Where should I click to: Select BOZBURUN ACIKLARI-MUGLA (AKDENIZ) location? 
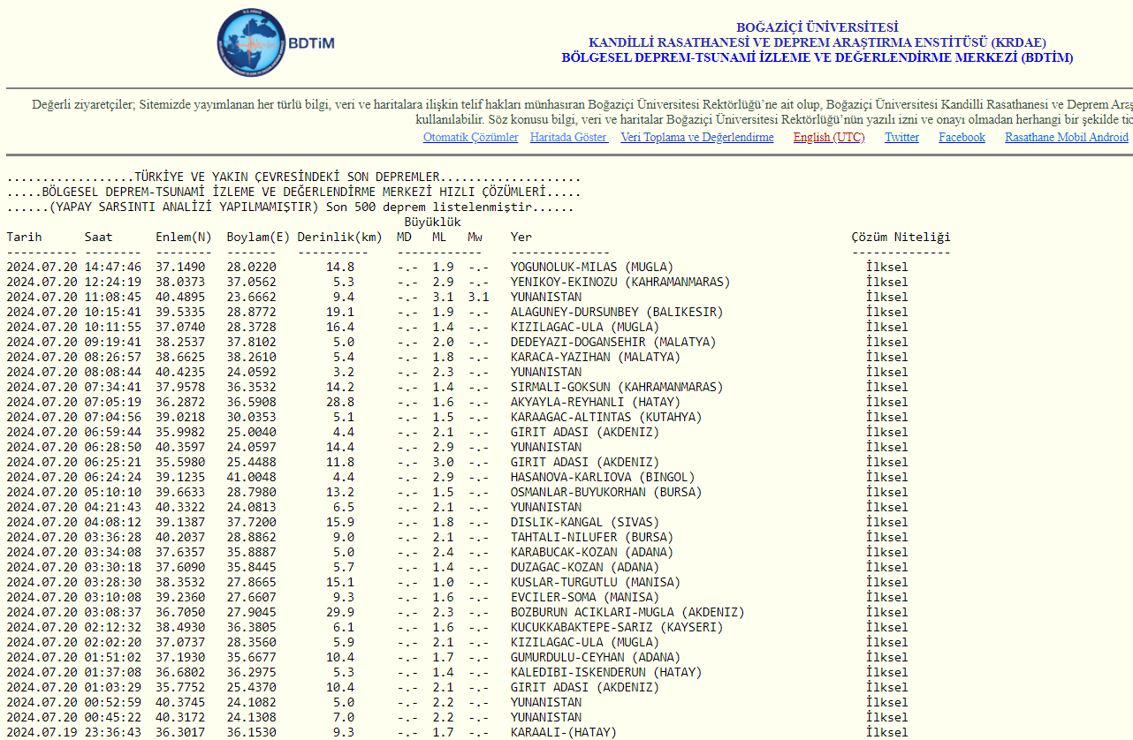(627, 612)
